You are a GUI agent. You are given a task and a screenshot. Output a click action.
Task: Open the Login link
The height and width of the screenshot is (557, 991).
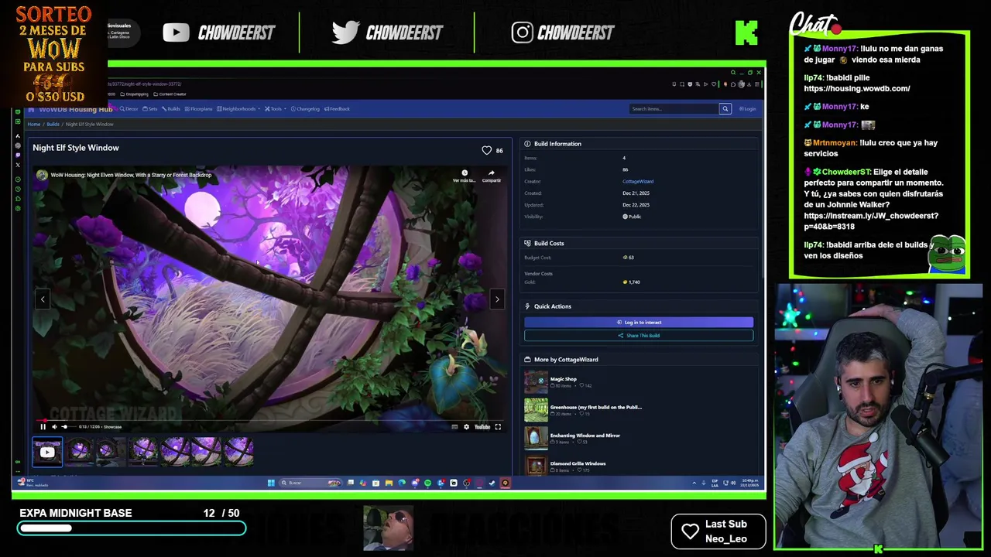[748, 109]
